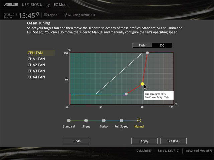Click the temperature tooltip showing 39% duty
The image size is (214, 160).
click(159, 96)
